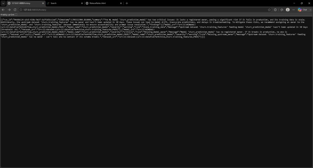Open a new browser tab
313x168 pixels.
[127, 3]
